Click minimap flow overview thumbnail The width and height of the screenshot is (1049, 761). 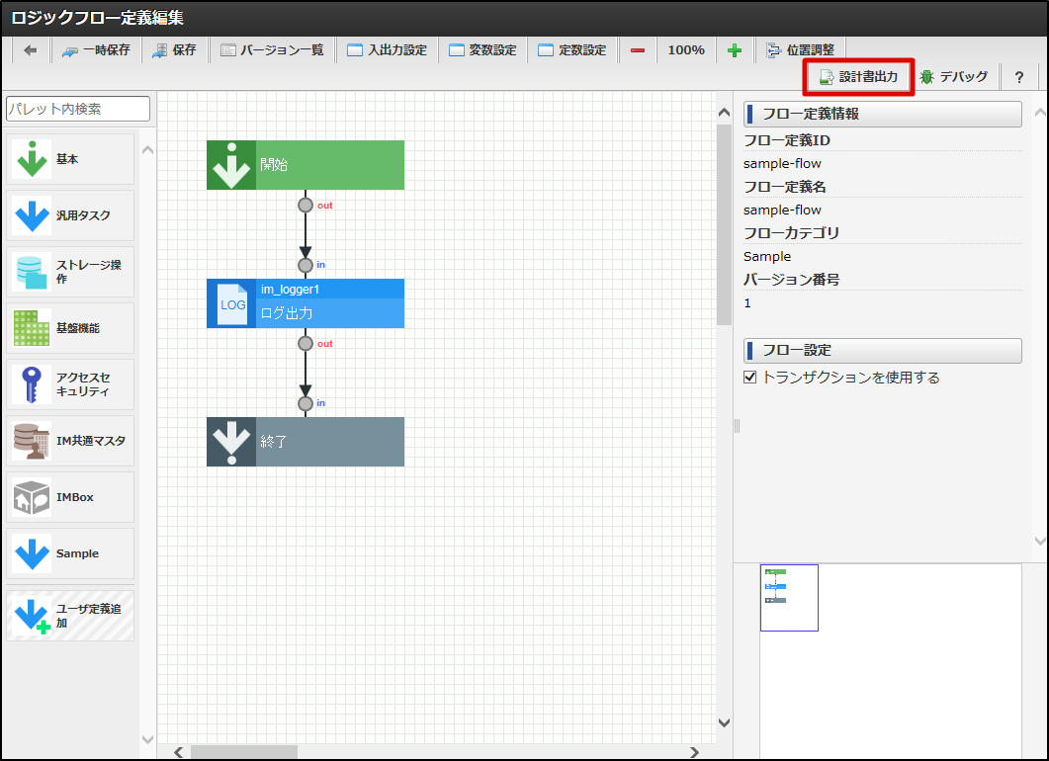789,598
